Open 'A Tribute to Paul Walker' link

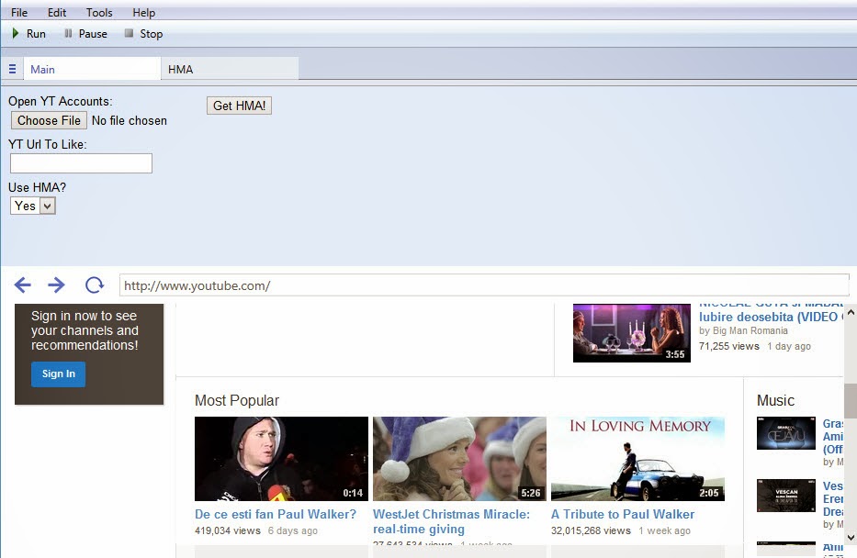623,514
